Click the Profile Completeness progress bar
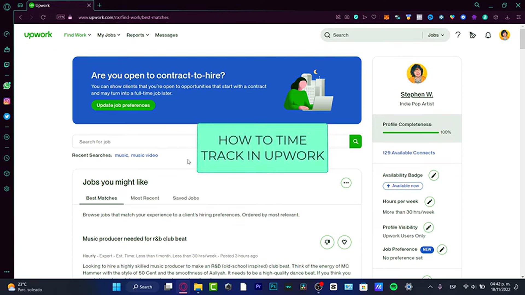Screen dimensions: 525x295 point(410,132)
